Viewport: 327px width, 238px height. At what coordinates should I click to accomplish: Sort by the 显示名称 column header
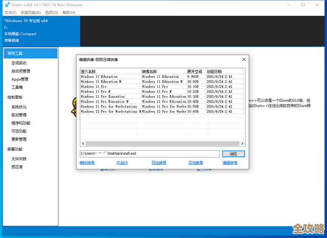111,72
